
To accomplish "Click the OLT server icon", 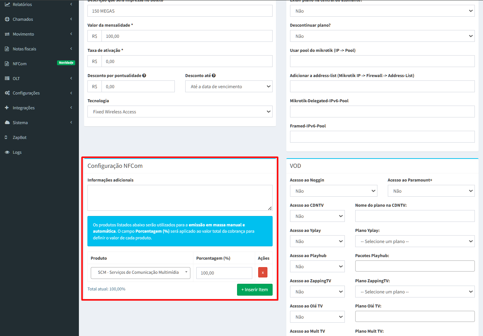I will [x=7, y=79].
